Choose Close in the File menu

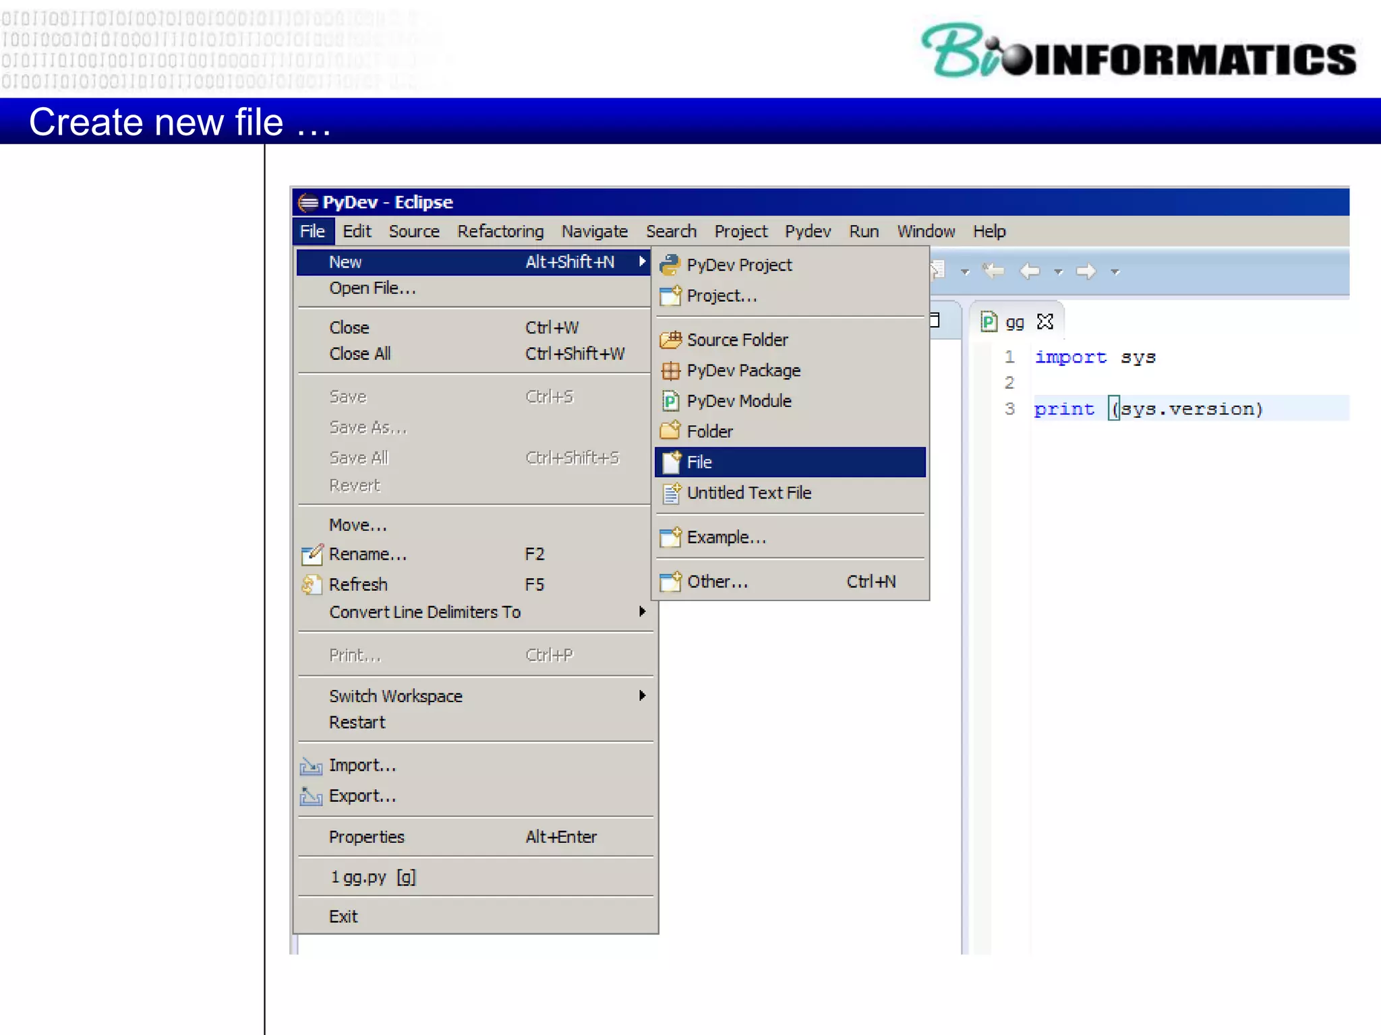475,327
